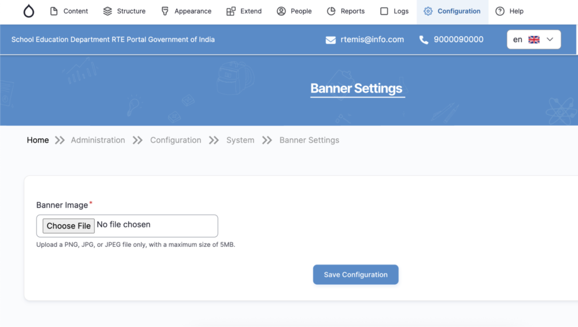Click the Configuration gear icon
This screenshot has width=578, height=327.
428,11
